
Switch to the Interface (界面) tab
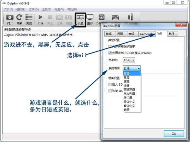pyautogui.click(x=121, y=34)
